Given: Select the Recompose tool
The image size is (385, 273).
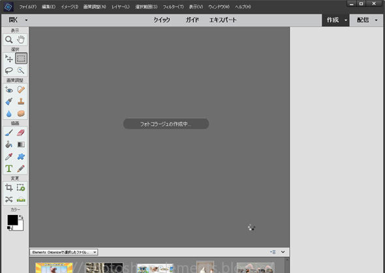Looking at the screenshot, I should (21, 188).
